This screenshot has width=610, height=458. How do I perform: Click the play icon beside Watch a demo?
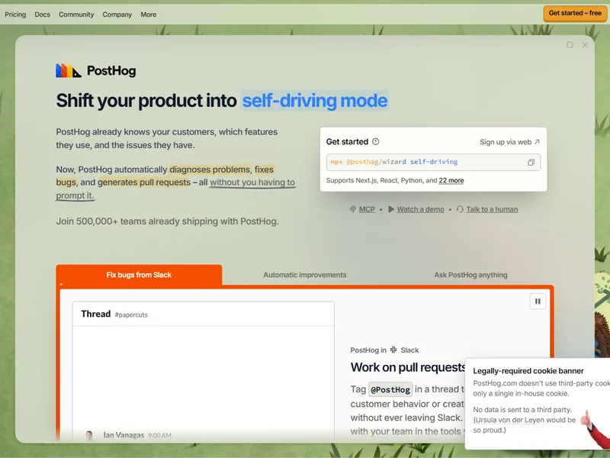coord(391,209)
